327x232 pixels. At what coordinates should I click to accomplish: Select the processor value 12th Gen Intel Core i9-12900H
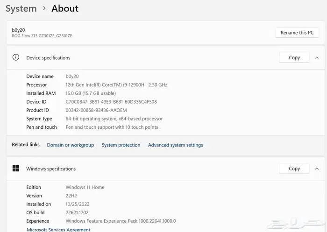116,85
